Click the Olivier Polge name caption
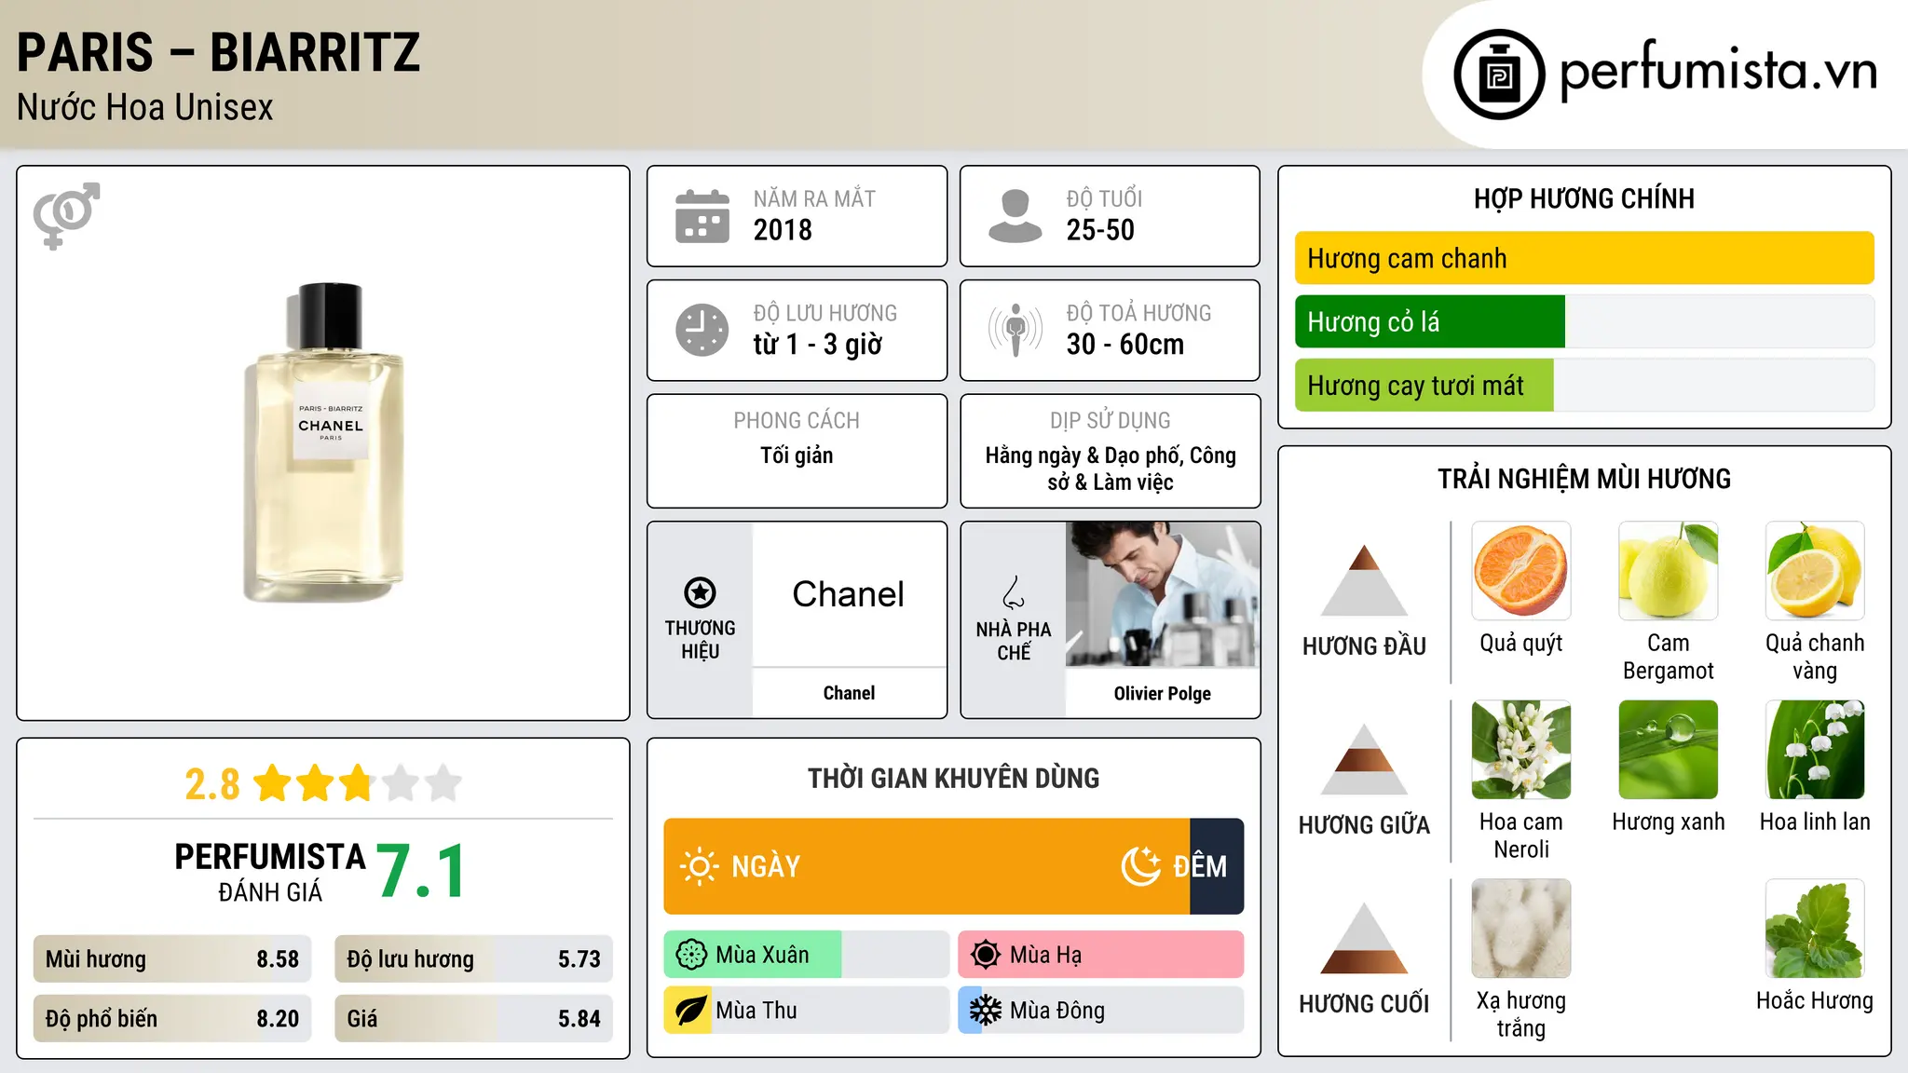 (1163, 693)
